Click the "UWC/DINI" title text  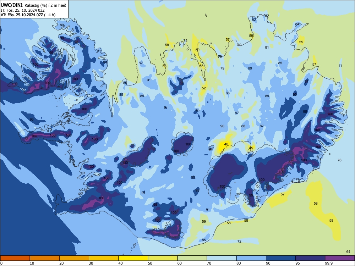click(12, 5)
